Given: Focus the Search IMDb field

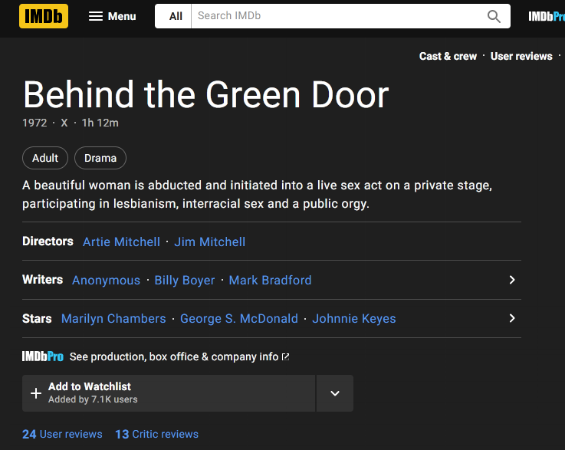Looking at the screenshot, I should pos(335,16).
